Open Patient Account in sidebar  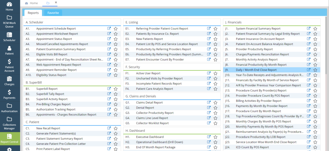(x=9, y=66)
